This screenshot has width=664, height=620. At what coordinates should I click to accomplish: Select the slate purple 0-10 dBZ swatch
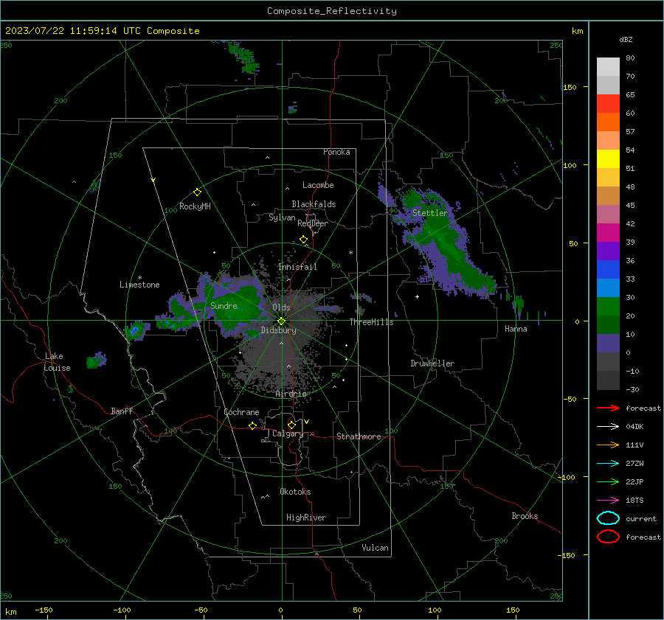tap(608, 344)
